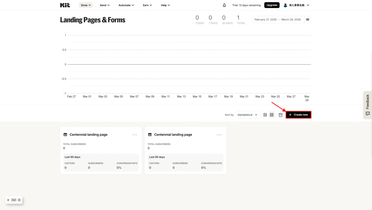Open options for first Centennial landing page card

pos(134,135)
